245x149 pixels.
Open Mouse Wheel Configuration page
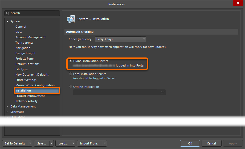35,85
